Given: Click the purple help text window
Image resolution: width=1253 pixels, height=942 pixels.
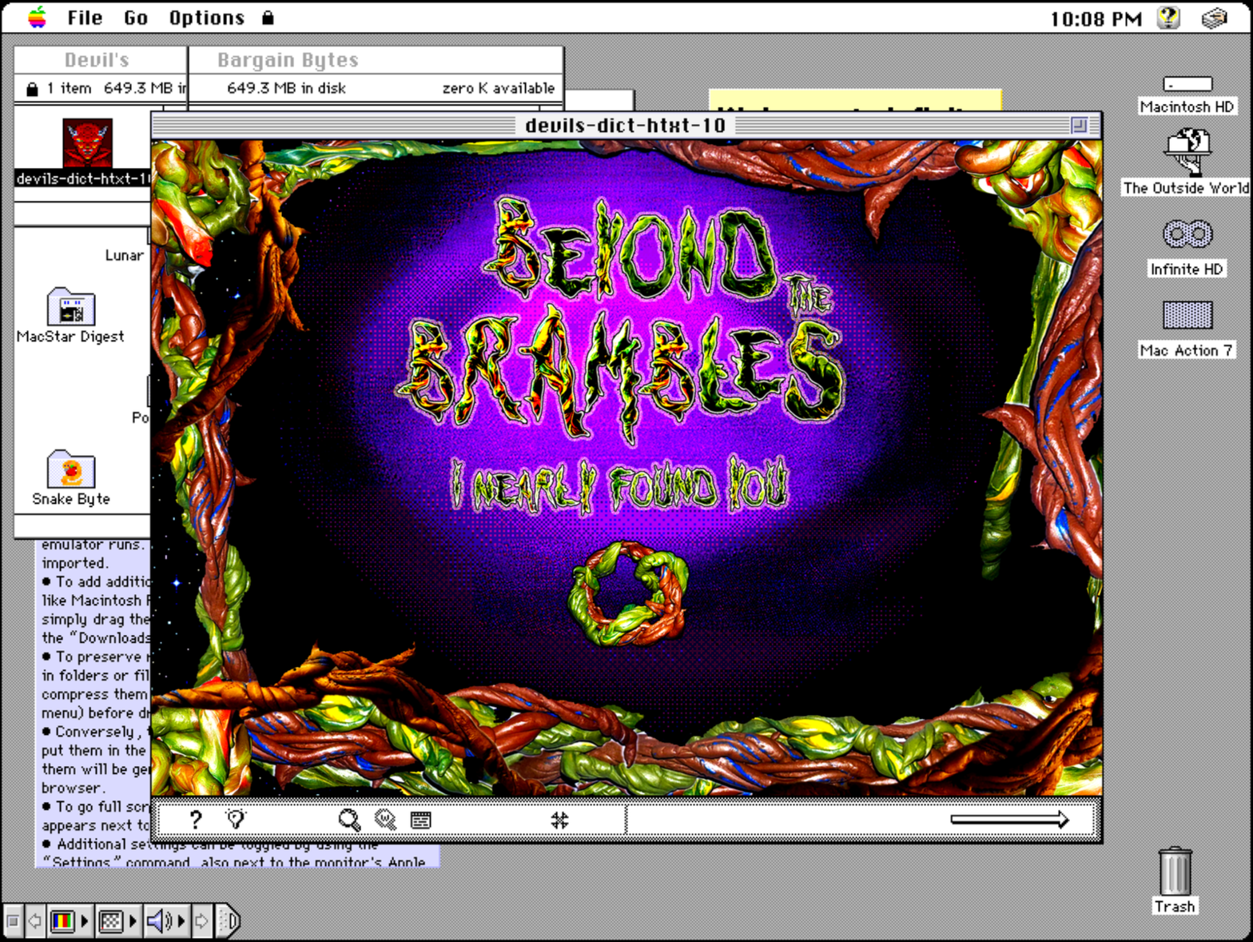Looking at the screenshot, I should click(x=94, y=704).
